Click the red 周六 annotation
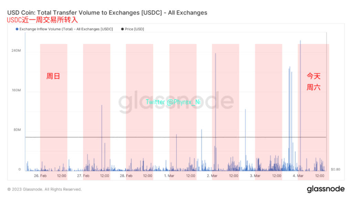Viewport: 352px width, 198px height. pos(313,87)
